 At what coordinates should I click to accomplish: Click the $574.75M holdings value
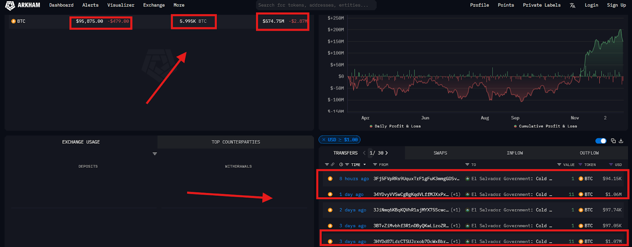coord(273,21)
